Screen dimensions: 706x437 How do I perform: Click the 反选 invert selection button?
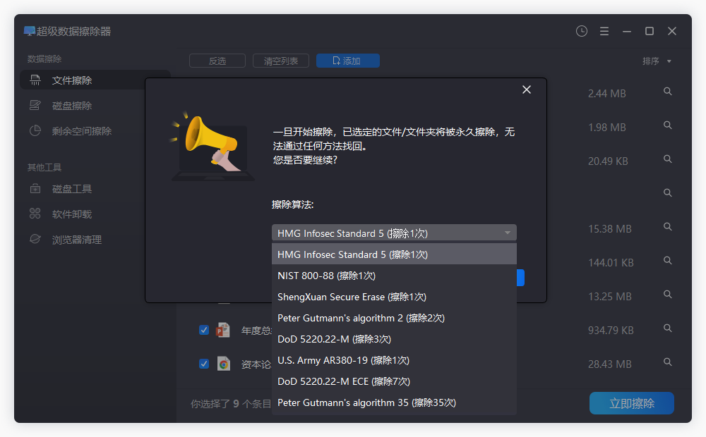click(217, 61)
